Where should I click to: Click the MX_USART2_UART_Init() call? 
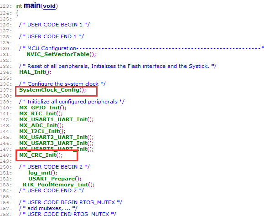[x=57, y=137]
